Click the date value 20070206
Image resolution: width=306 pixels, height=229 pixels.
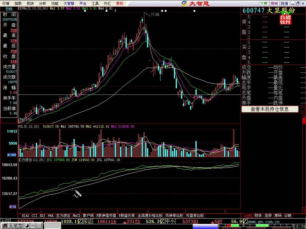pos(10,19)
